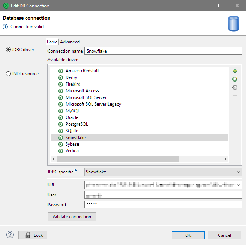Click the minus remove driver icon
The image size is (246, 245).
coord(235,95)
